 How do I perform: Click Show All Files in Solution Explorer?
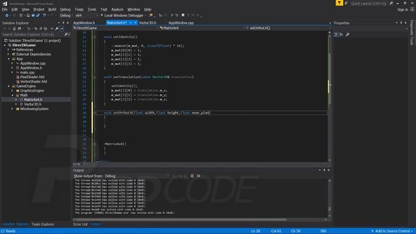(x=45, y=29)
